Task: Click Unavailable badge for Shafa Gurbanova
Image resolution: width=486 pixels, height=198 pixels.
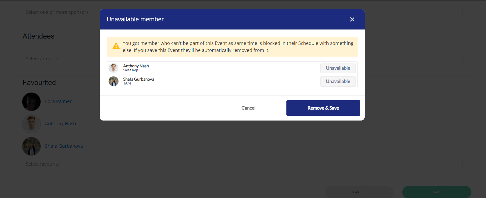Action: (338, 81)
